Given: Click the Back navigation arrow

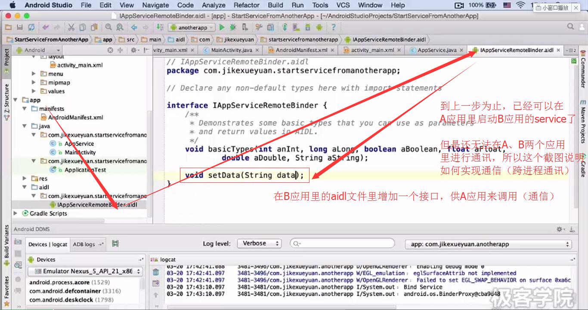Looking at the screenshot, I should pos(134,27).
